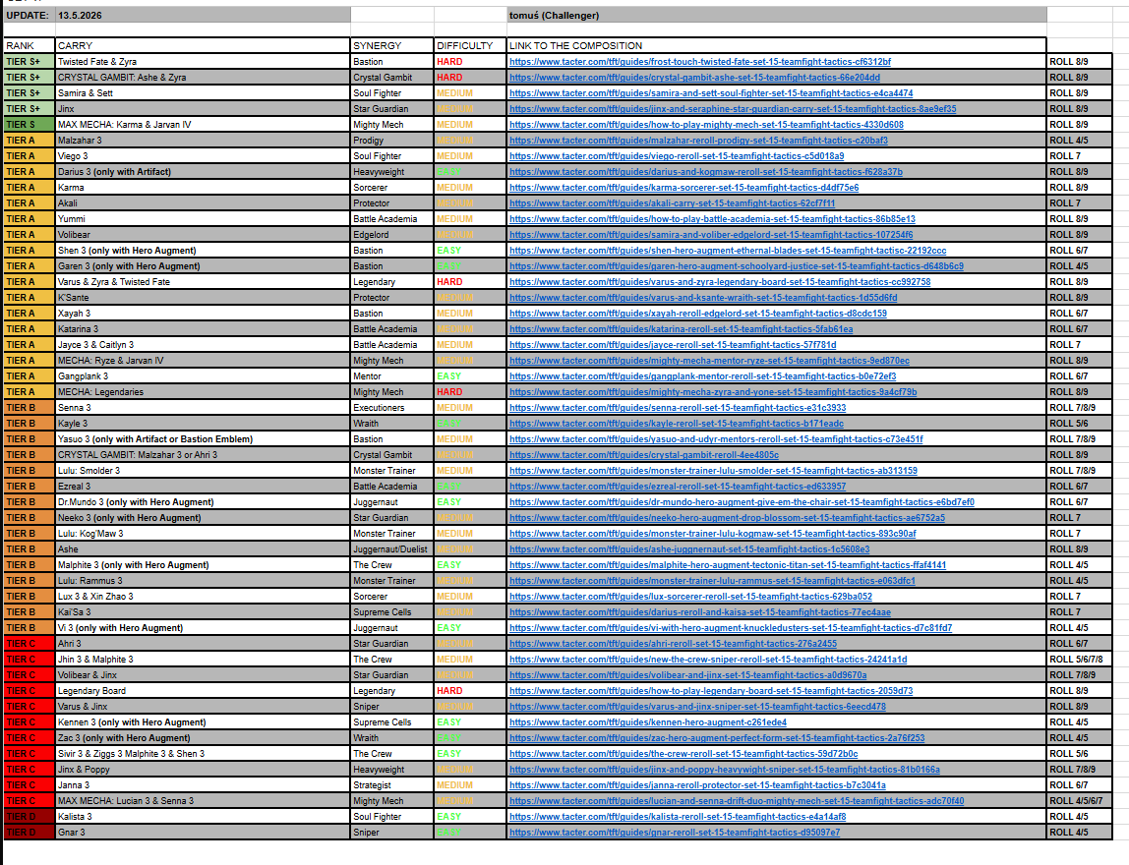Open the malzahar-reroll-prodigy guide link

(698, 141)
